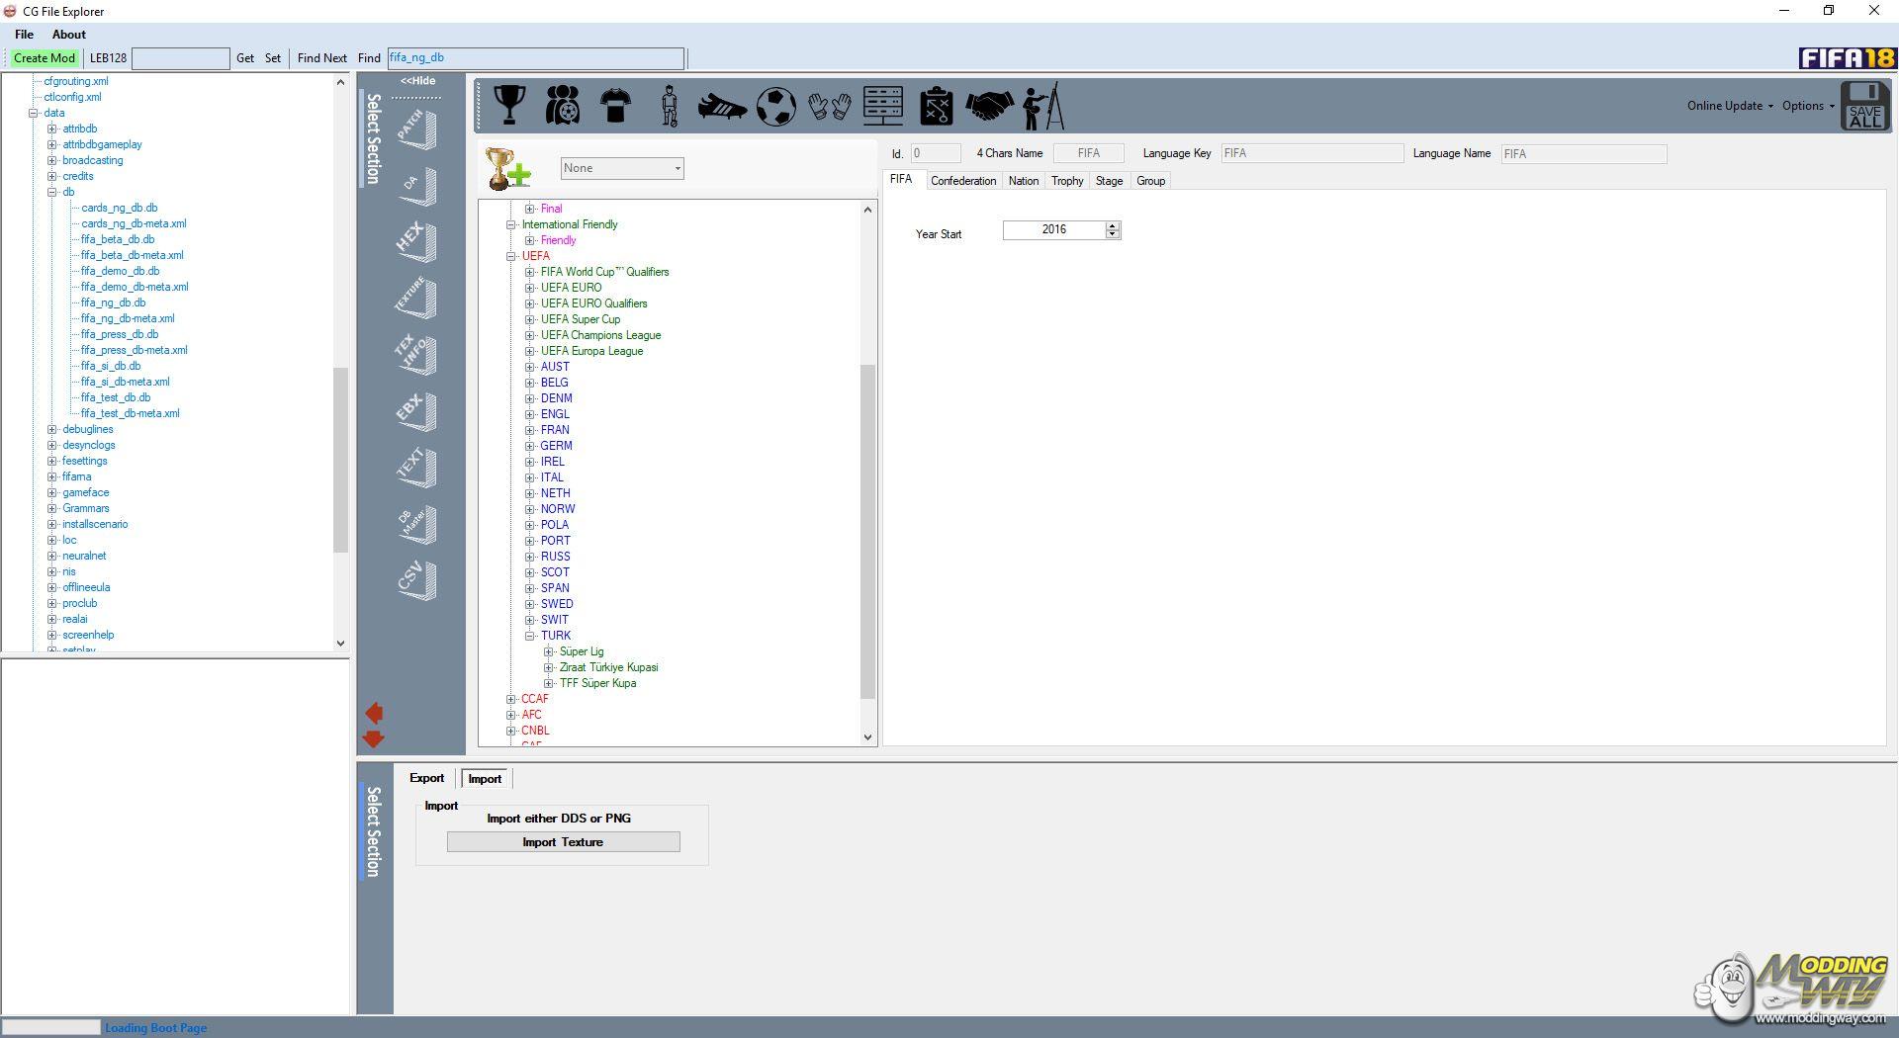Click the Language Key field
Image resolution: width=1899 pixels, height=1038 pixels.
tap(1312, 153)
